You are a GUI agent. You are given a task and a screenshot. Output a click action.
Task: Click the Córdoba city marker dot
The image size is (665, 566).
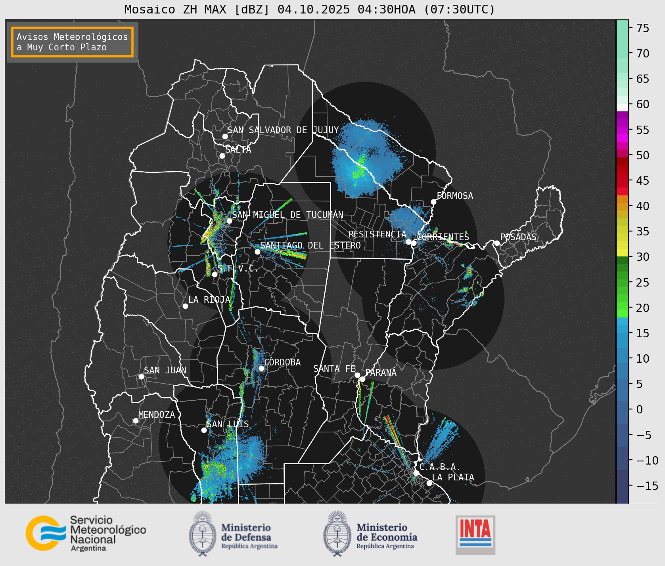[x=261, y=368]
